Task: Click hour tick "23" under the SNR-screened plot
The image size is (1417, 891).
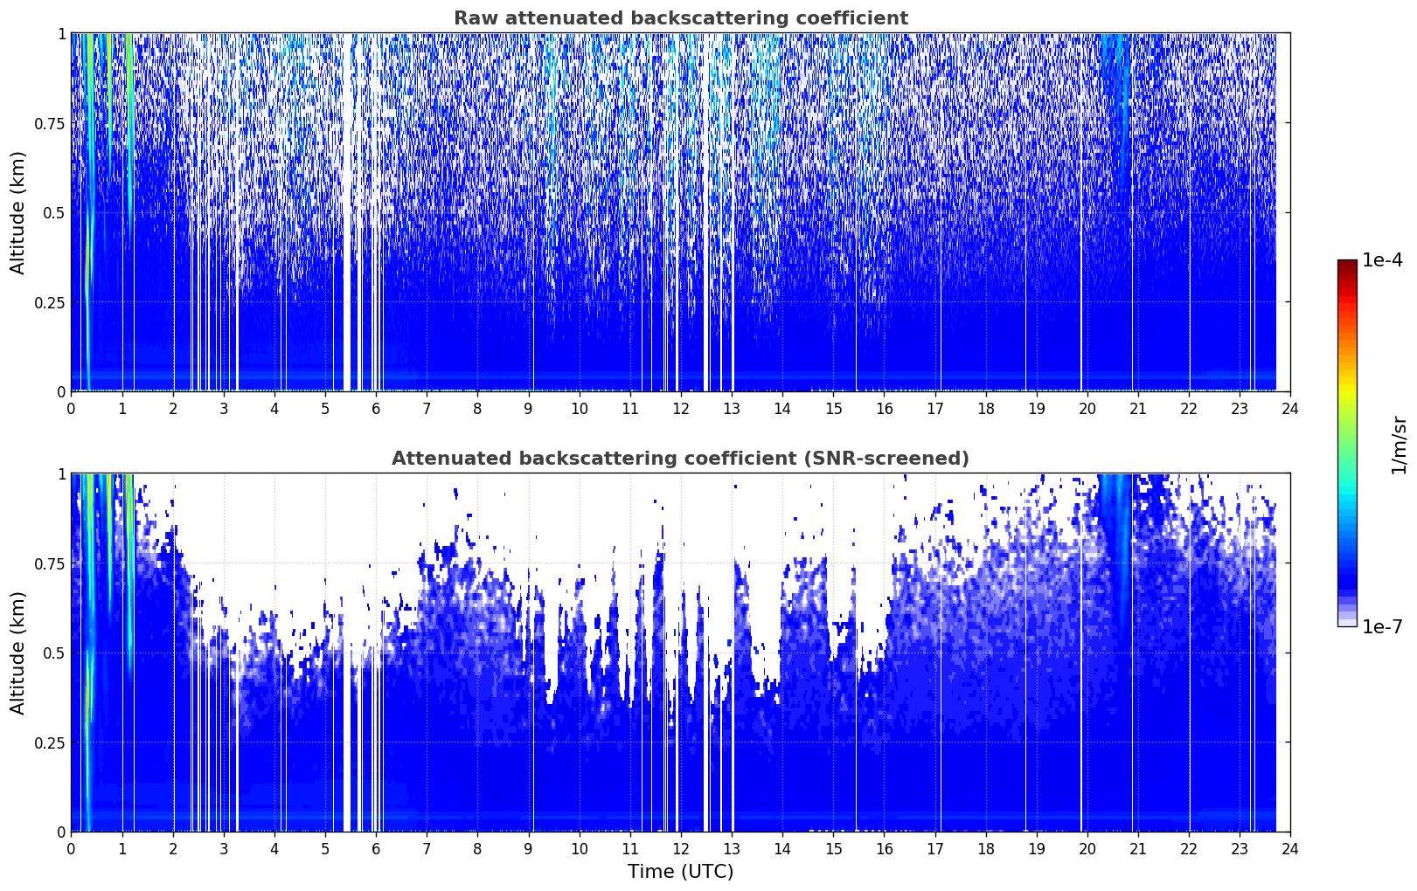Action: (x=1240, y=848)
